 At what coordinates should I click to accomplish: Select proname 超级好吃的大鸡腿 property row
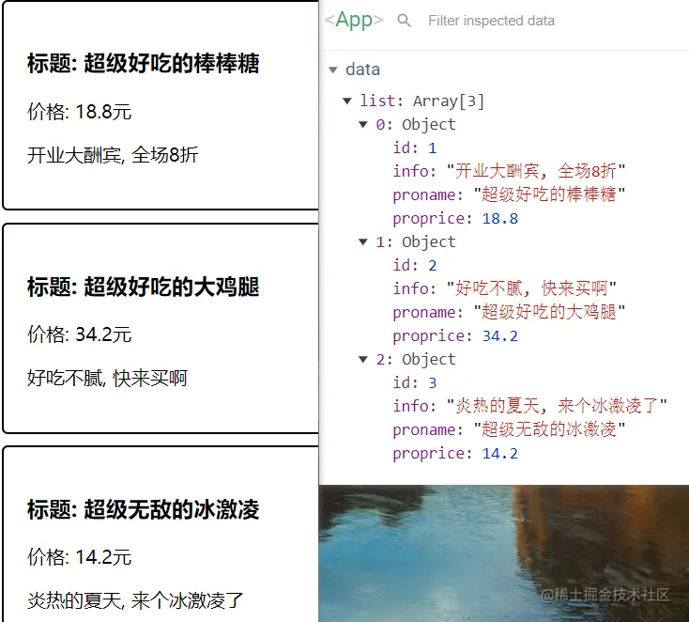pos(509,312)
